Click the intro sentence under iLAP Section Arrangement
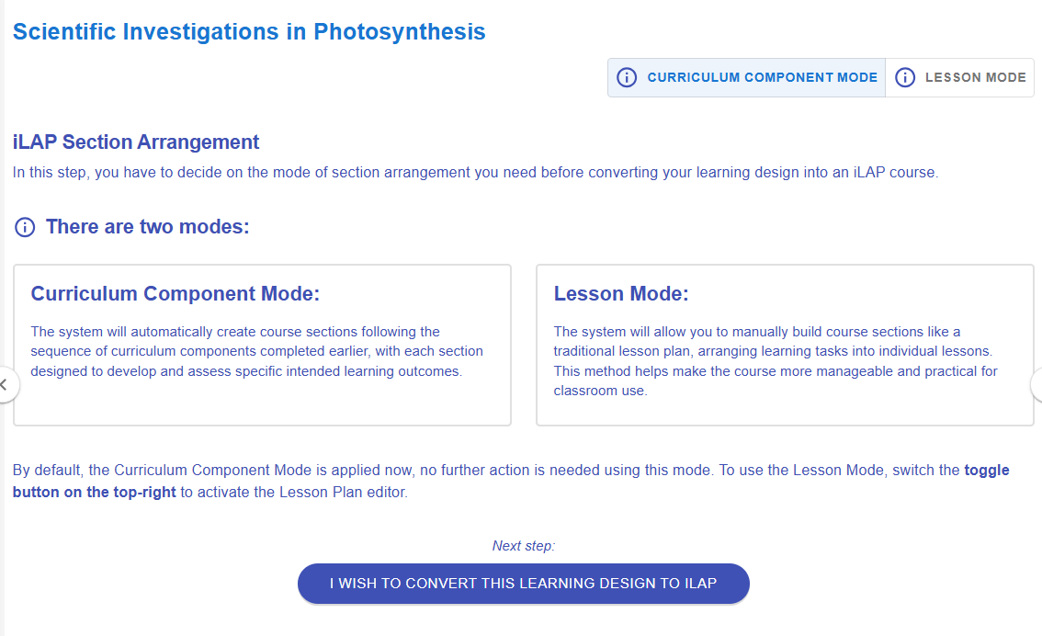1042x636 pixels. click(x=475, y=172)
